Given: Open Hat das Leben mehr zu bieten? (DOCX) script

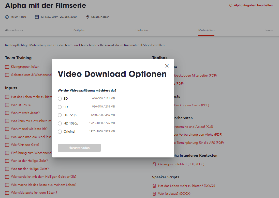Looking at the screenshot, I should pos(186,186).
